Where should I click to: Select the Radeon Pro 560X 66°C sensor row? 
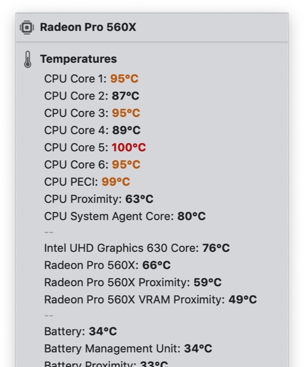pyautogui.click(x=107, y=266)
